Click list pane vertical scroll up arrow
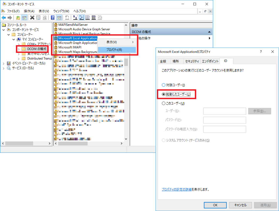The image size is (279, 211). (126, 25)
